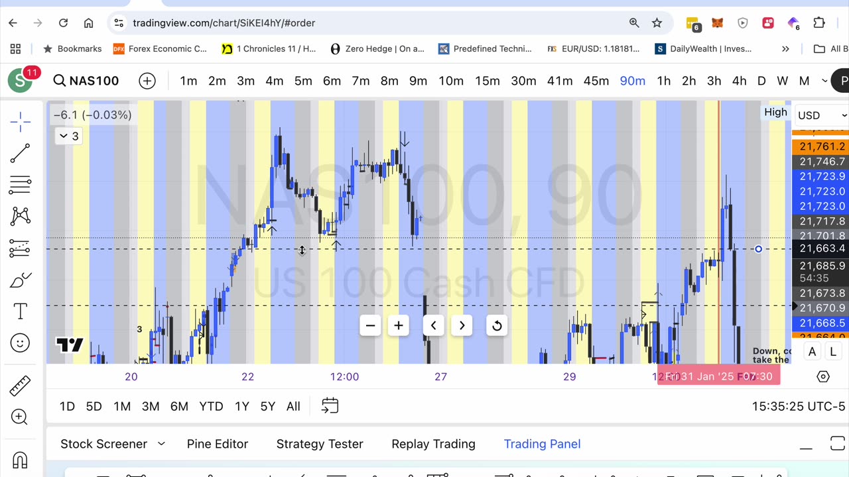Click the chart zoom-in plus button
Image resolution: width=849 pixels, height=477 pixels.
pyautogui.click(x=399, y=325)
